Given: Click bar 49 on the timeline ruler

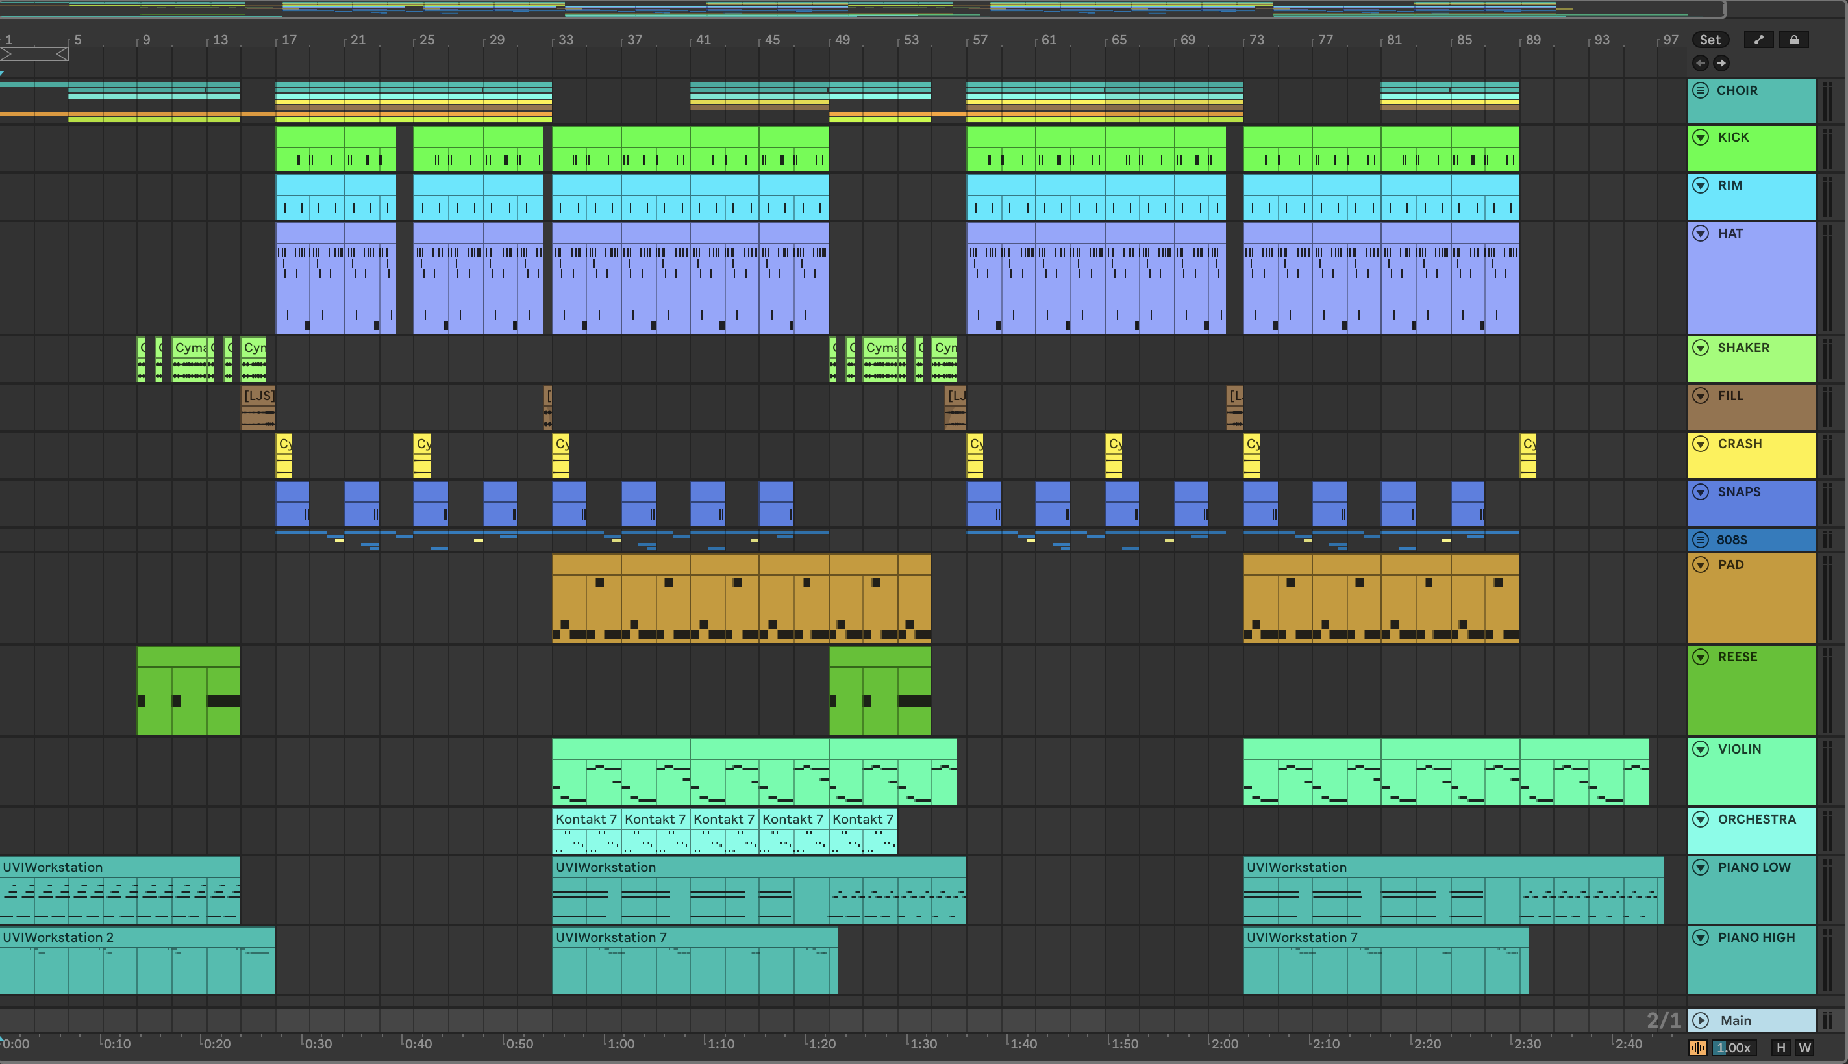Looking at the screenshot, I should coord(842,40).
